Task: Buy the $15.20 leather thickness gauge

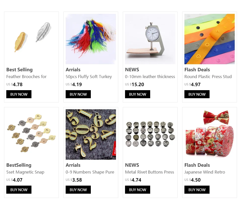Action: pyautogui.click(x=137, y=94)
